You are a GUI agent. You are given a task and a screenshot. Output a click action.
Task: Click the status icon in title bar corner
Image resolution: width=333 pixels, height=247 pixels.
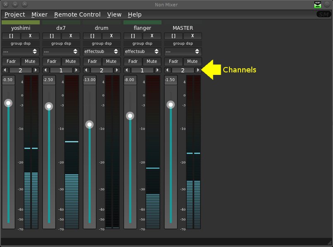318,4
